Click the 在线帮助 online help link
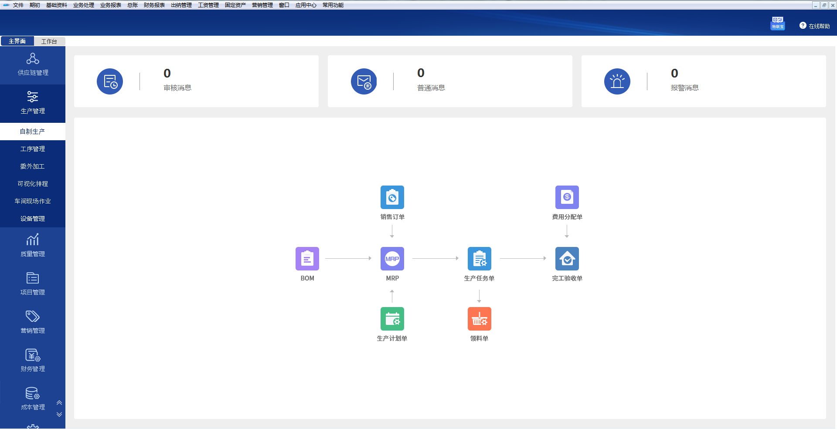This screenshot has width=837, height=429. [x=814, y=26]
